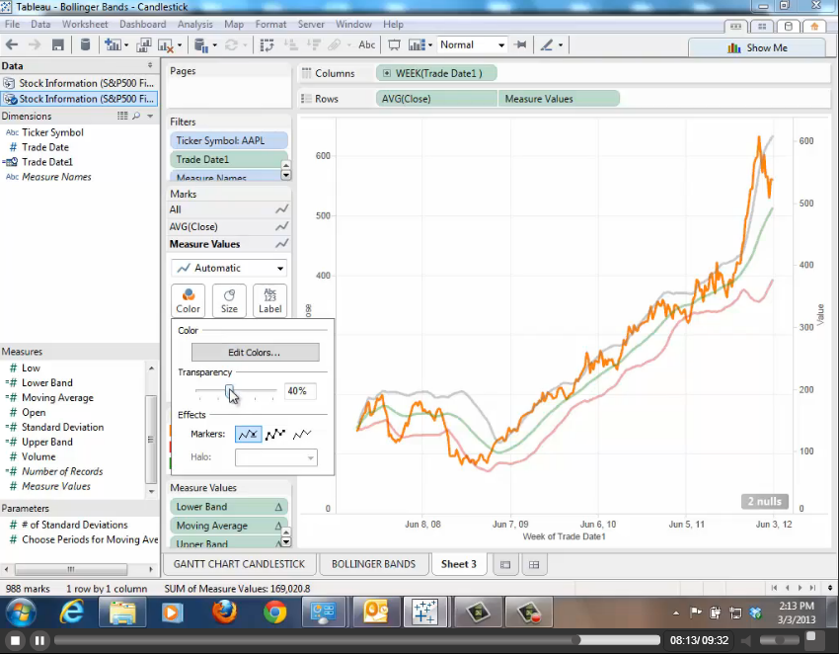Open the Label marks card button
The width and height of the screenshot is (839, 654).
pyautogui.click(x=269, y=300)
